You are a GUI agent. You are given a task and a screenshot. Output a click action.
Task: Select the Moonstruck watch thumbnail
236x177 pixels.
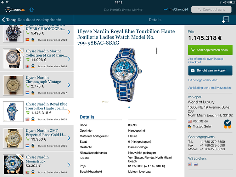13,165
